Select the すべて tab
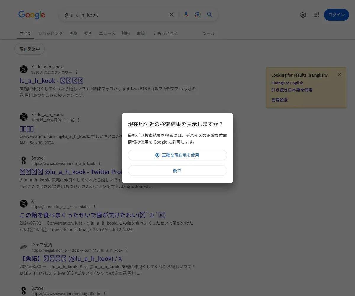The image size is (355, 296). [25, 33]
